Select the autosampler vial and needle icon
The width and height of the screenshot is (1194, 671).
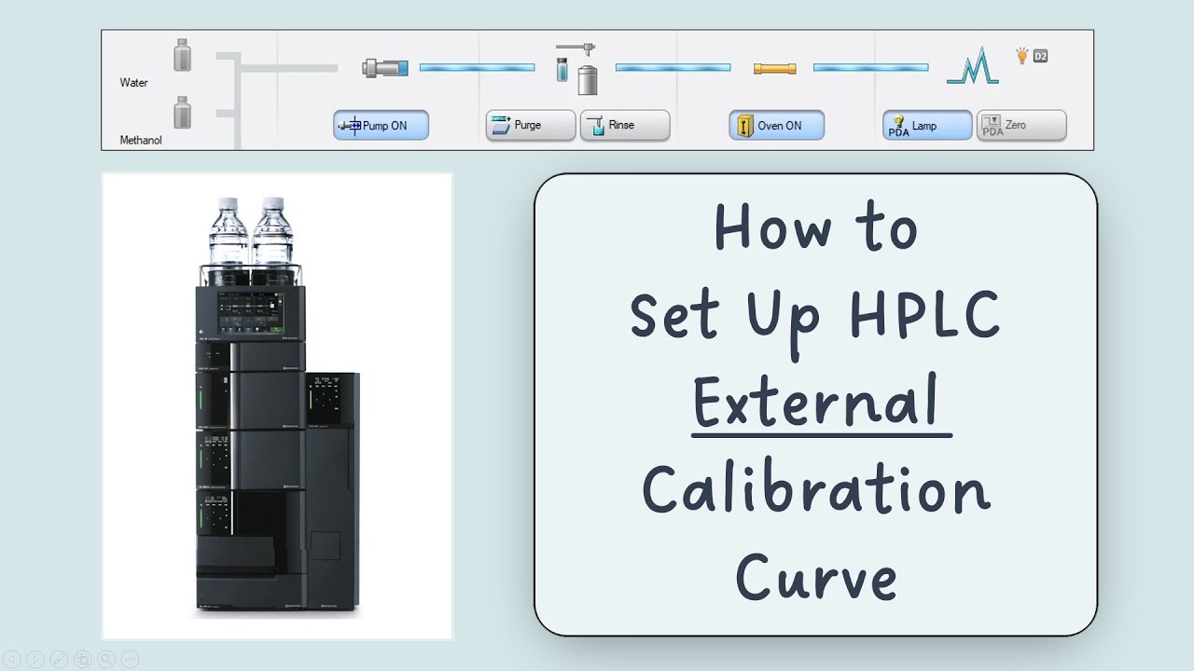[x=577, y=68]
